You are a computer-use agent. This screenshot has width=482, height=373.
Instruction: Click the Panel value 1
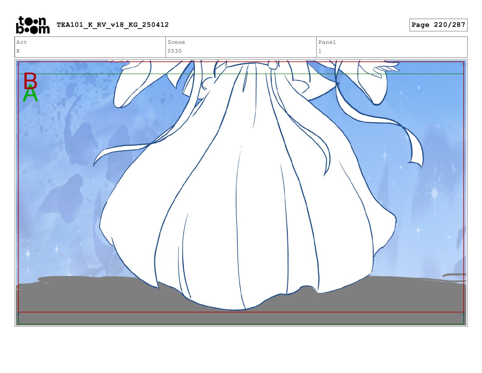tap(320, 51)
